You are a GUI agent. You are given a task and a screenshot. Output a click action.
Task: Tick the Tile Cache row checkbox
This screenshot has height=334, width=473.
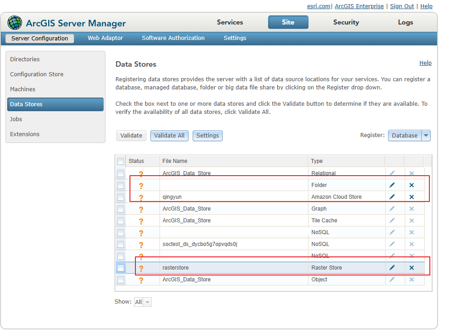point(121,221)
